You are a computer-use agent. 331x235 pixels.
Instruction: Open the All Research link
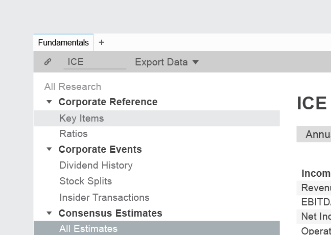click(x=73, y=86)
